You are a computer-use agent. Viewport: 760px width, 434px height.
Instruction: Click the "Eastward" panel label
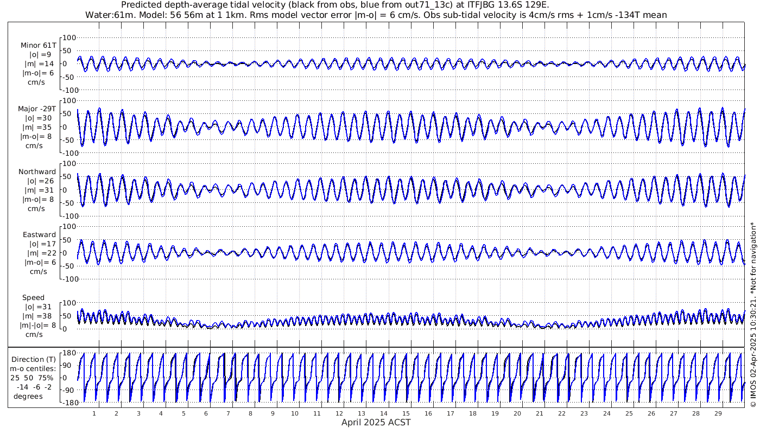click(x=39, y=235)
